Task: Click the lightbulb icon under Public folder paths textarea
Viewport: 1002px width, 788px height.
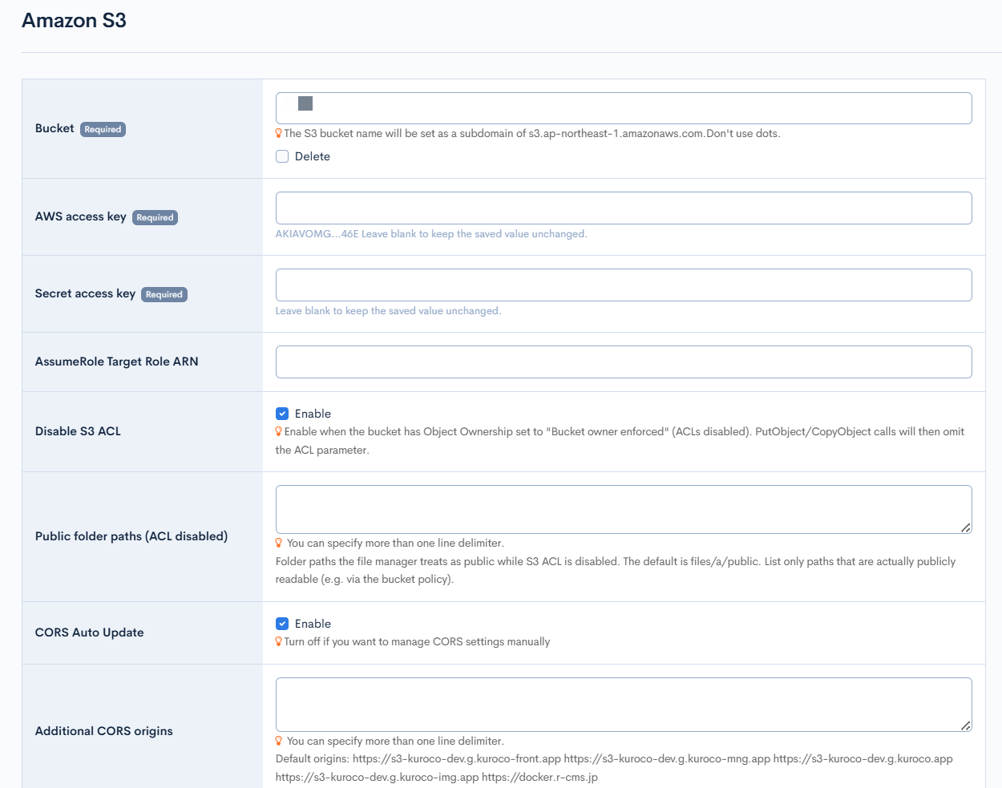Action: (x=279, y=543)
